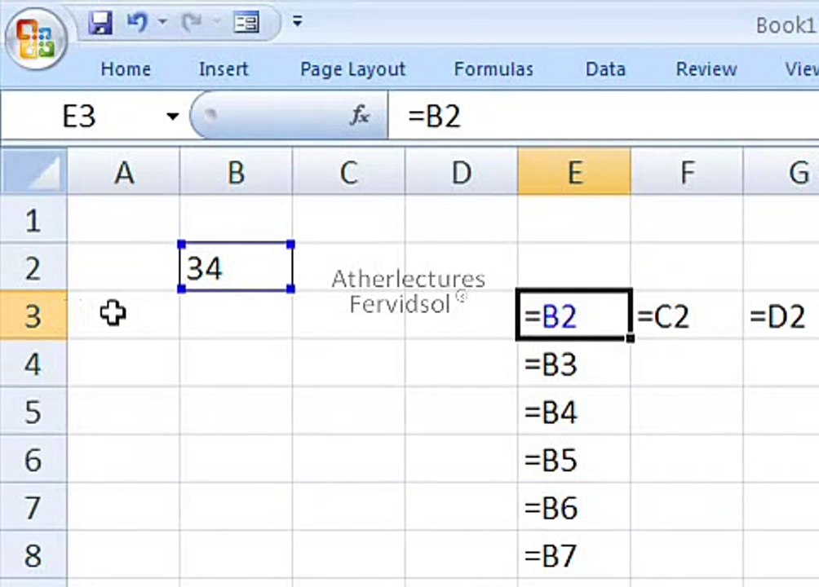Click the Select All corner button
This screenshot has height=587, width=819.
[x=34, y=171]
